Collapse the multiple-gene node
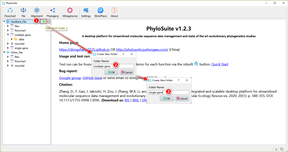This screenshot has height=152, width=288. (x=8, y=35)
